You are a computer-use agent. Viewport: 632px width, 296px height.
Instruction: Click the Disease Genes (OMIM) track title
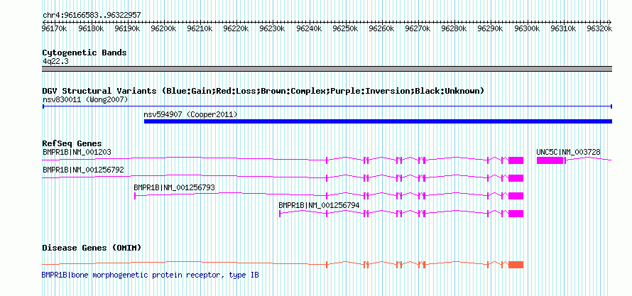click(92, 248)
